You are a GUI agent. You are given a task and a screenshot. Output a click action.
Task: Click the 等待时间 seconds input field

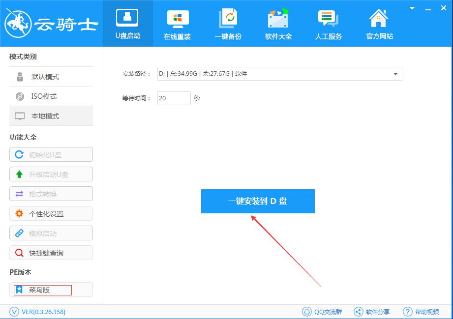[x=174, y=98]
